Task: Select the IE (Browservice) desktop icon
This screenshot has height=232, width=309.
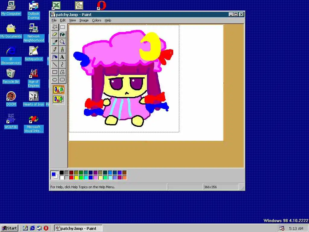Action: (x=11, y=56)
